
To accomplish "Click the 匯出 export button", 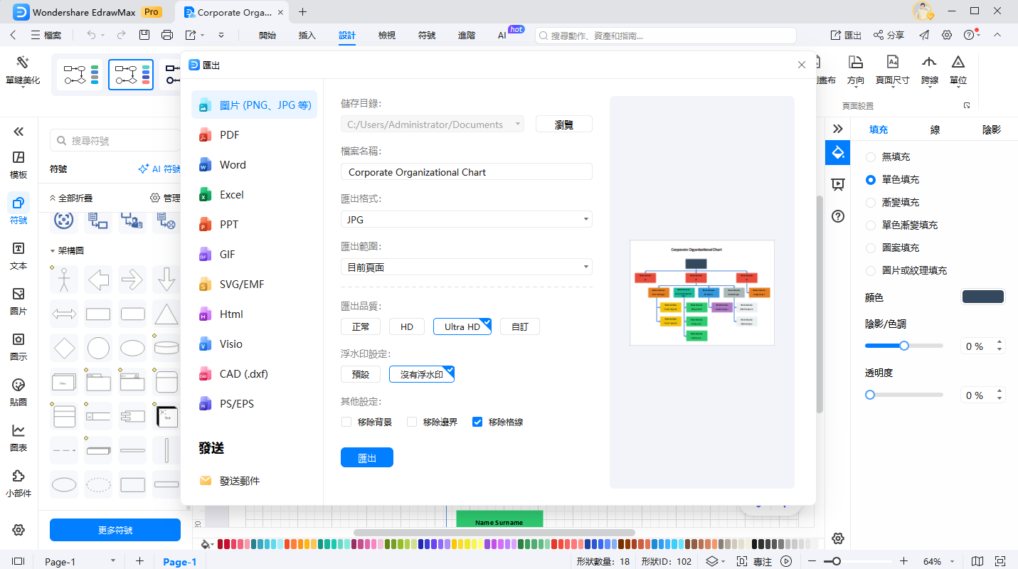I will point(366,457).
